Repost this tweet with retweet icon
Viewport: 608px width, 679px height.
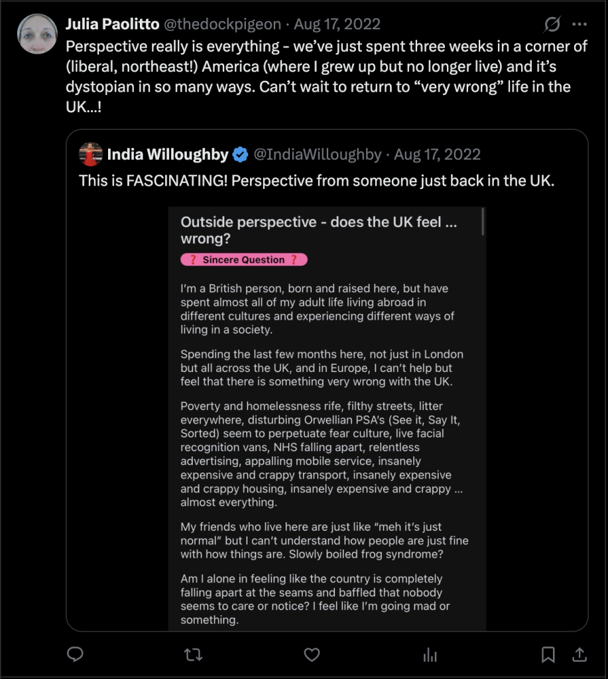pos(193,654)
